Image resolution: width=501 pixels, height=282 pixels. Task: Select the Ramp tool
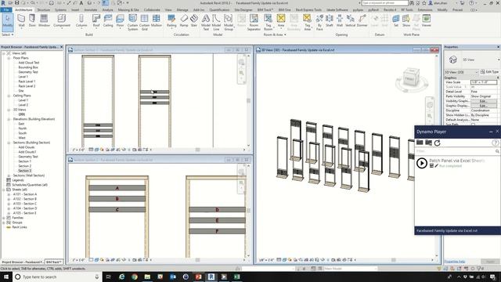point(184,20)
